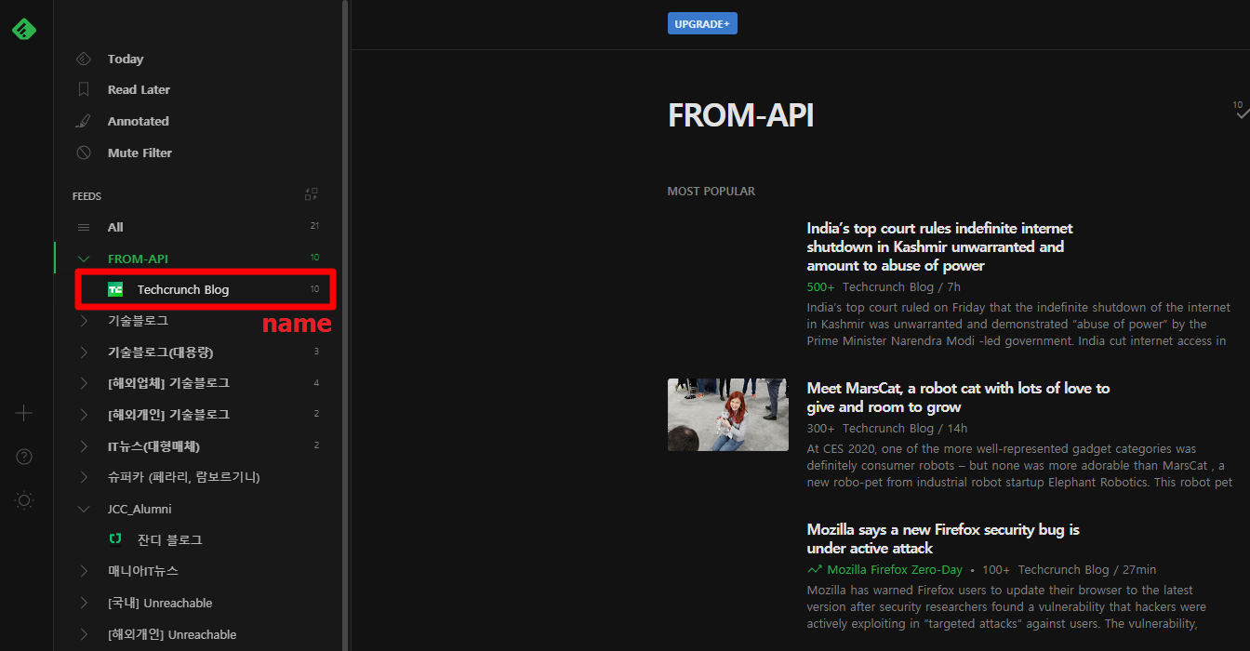Open the Meet MarsCat article title
Viewport: 1250px width, 651px height.
(x=958, y=397)
